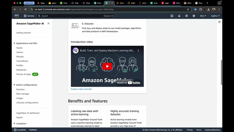Image resolution: width=234 pixels, height=132 pixels.
Task: Open browser downloads
Action: (x=209, y=9)
